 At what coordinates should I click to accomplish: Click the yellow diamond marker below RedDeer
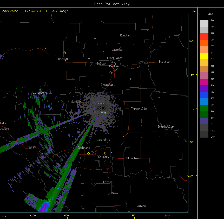tap(110, 73)
